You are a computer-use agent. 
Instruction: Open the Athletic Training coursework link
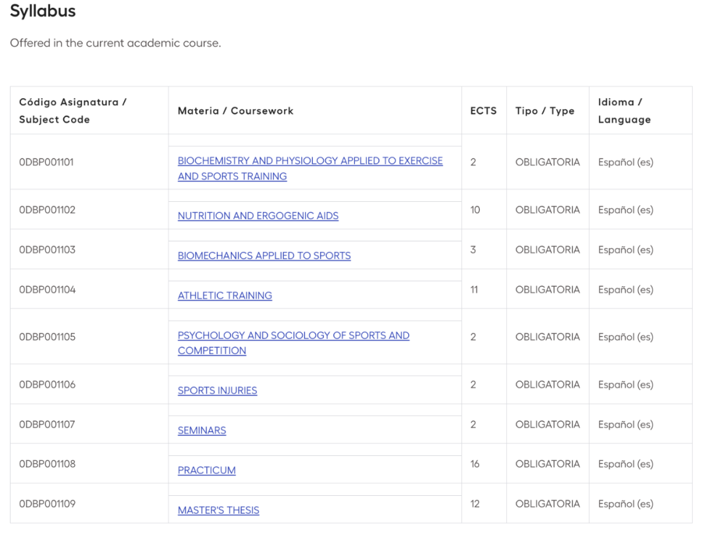(x=224, y=296)
